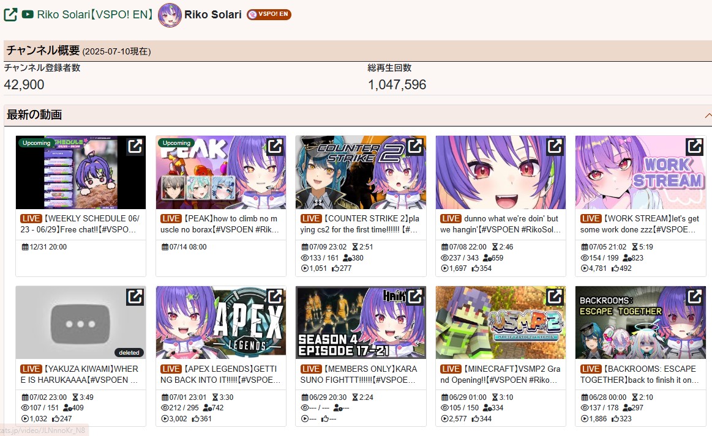Open the COUNTER STRIKE 2 video title
This screenshot has width=712, height=436.
tap(359, 224)
